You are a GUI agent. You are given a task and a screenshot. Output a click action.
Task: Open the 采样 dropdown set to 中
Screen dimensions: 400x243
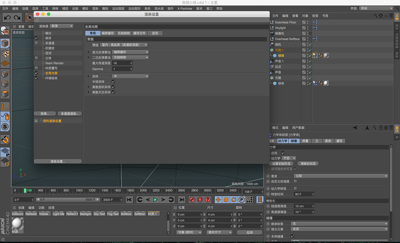tap(131, 76)
